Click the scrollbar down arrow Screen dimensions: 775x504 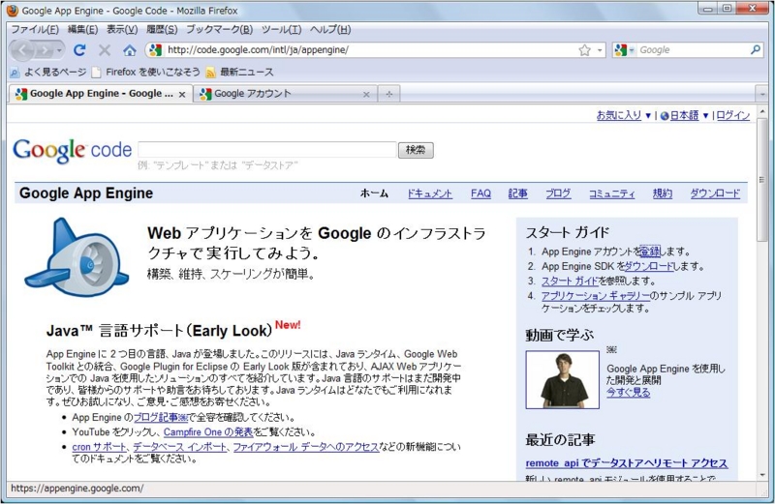coord(761,475)
